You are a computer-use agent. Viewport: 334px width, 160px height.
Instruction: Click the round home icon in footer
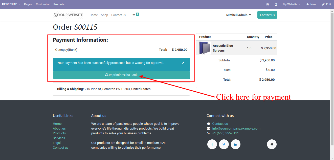pos(272,144)
